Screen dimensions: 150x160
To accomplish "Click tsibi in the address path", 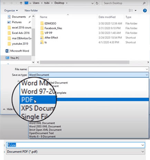I will click(x=47, y=3).
